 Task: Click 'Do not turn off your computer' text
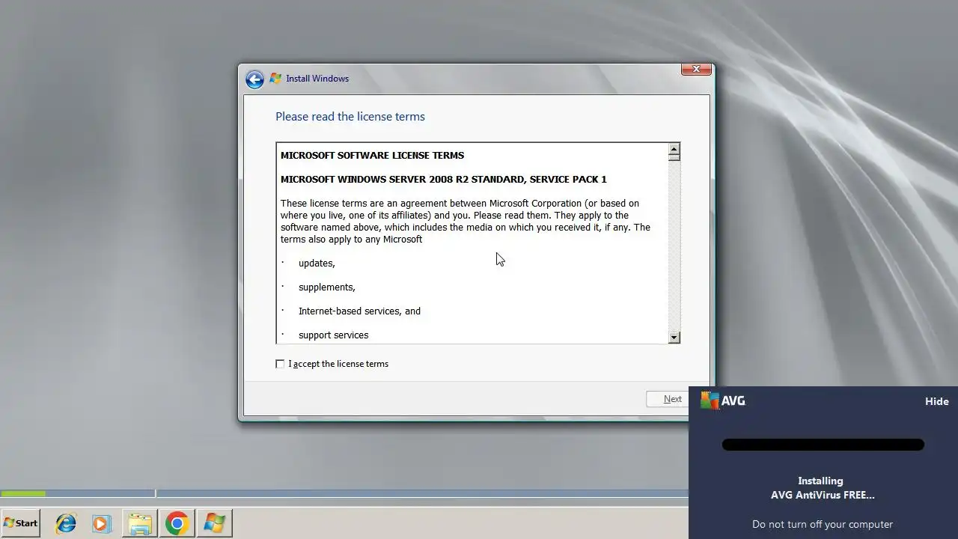(823, 524)
